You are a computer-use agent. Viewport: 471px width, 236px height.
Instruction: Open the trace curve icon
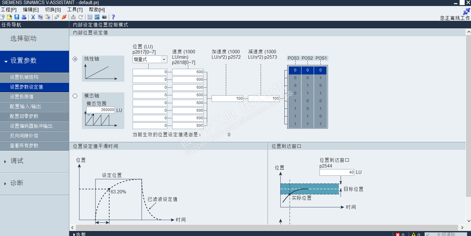(97, 17)
